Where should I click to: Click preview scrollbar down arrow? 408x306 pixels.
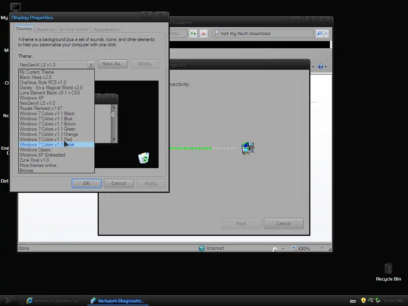pos(114,139)
